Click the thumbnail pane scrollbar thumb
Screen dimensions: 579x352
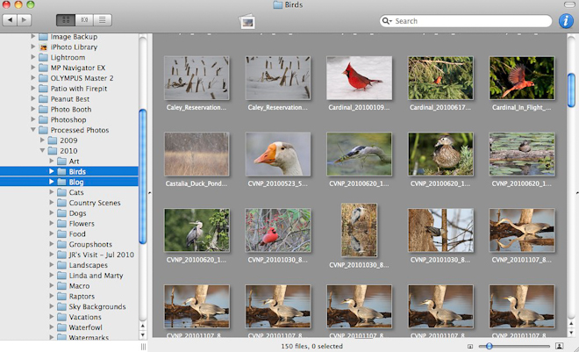coord(571,90)
